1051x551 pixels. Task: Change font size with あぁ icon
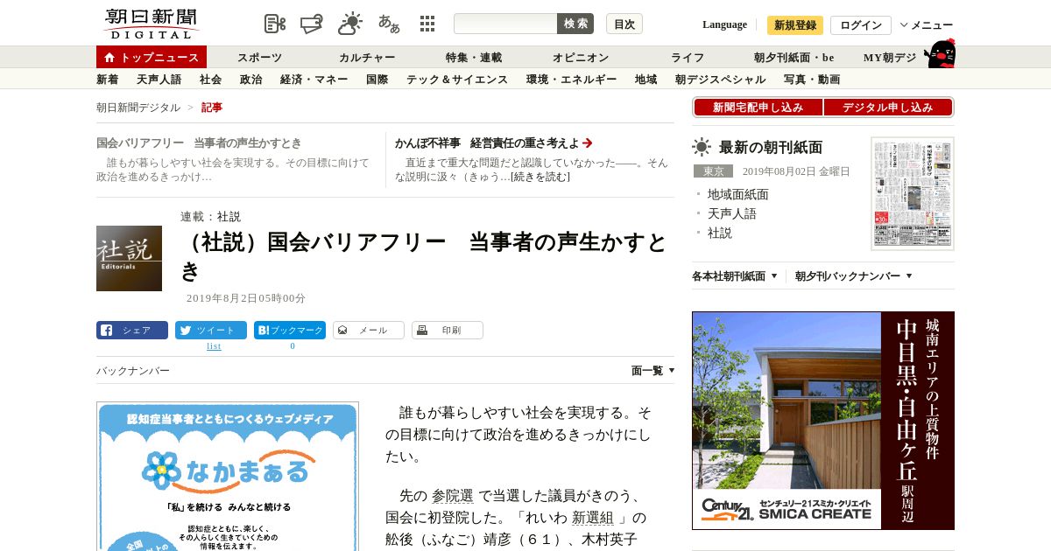pos(389,24)
